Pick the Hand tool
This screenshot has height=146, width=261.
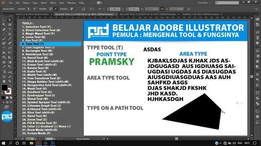4,81
